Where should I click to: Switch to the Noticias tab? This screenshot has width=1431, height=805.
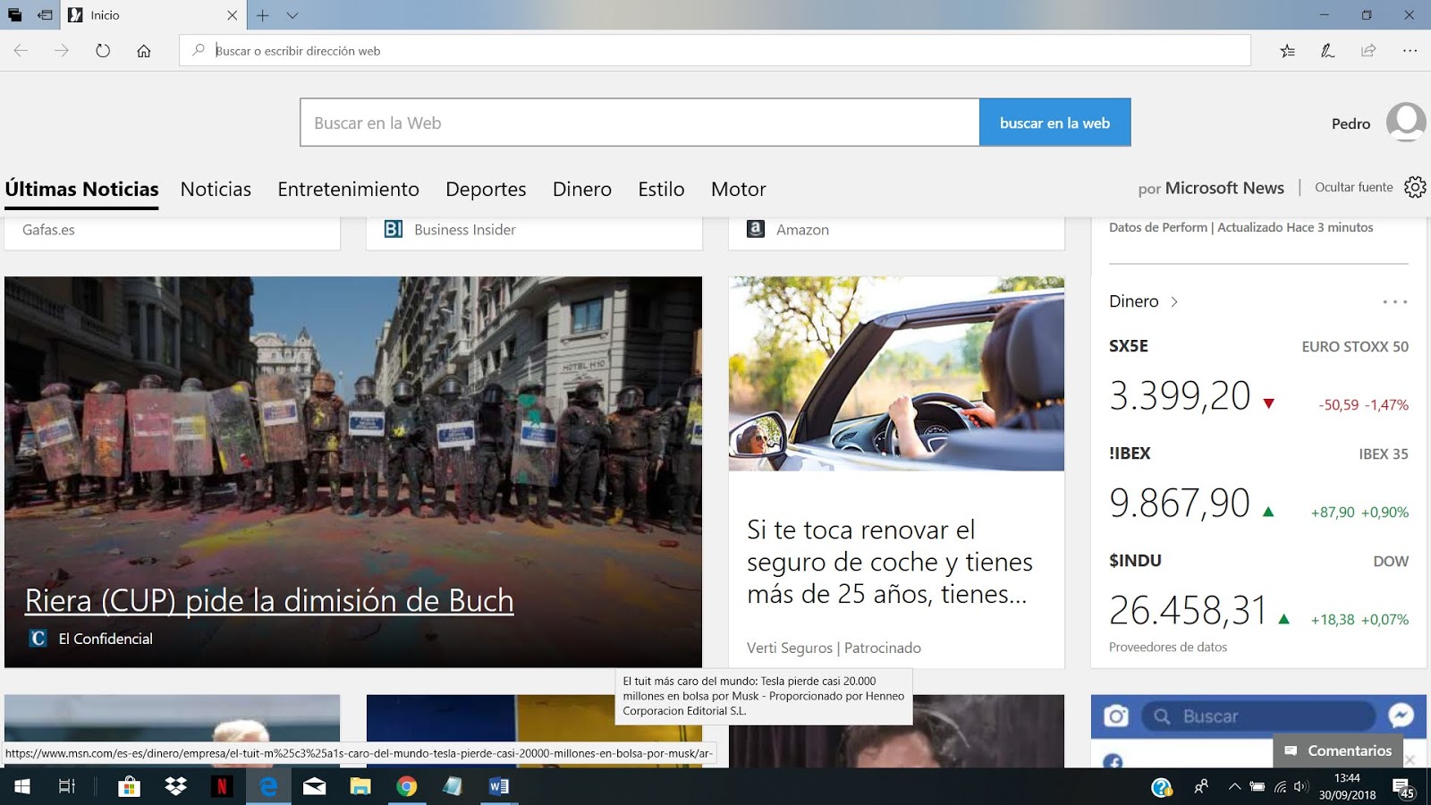tap(216, 190)
